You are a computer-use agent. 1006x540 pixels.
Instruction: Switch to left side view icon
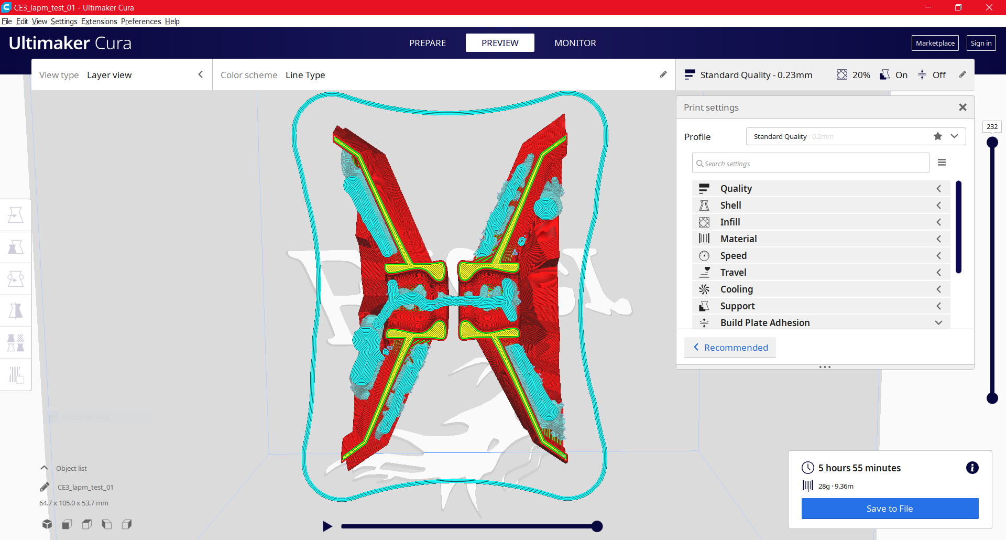coord(107,524)
